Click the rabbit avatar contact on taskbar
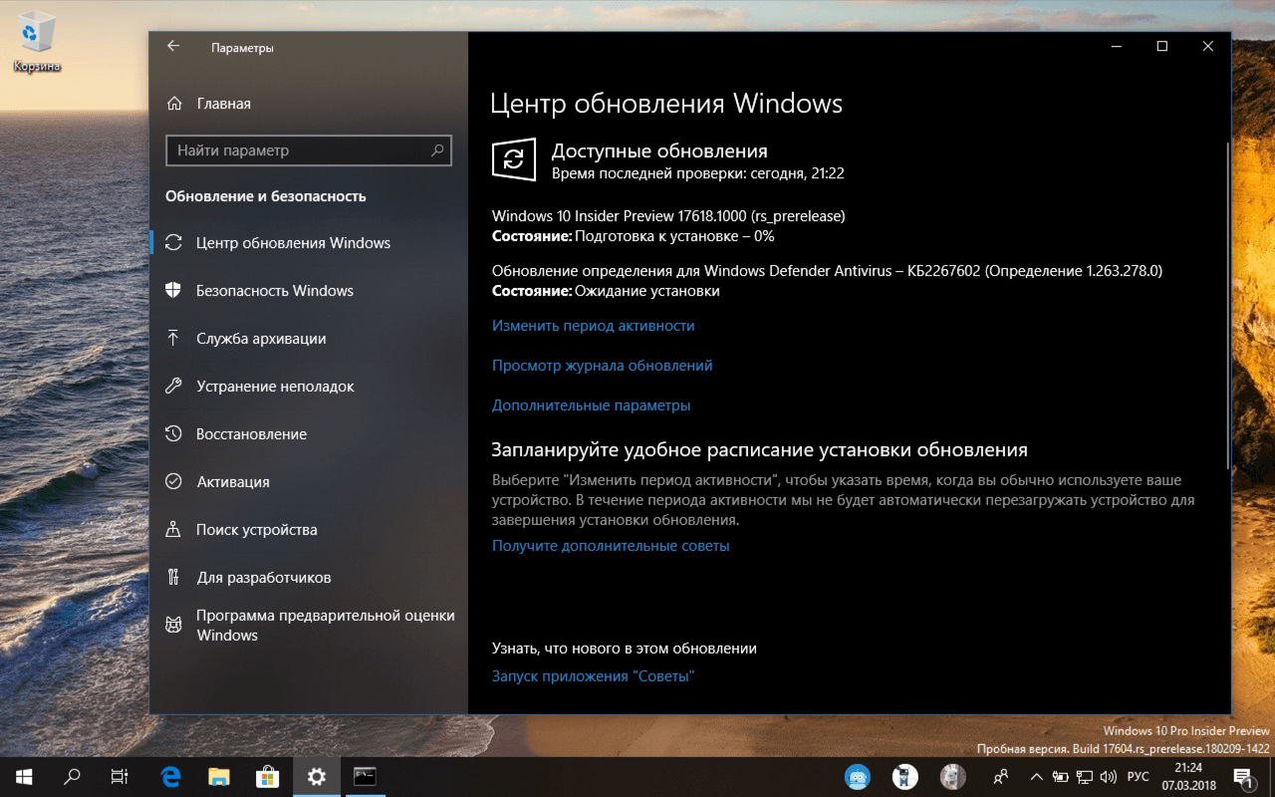This screenshot has height=797, width=1275. (952, 777)
